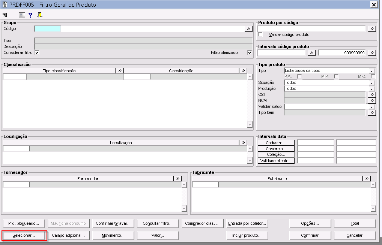
Task: Click Coleção... date interval button
Action: point(276,154)
